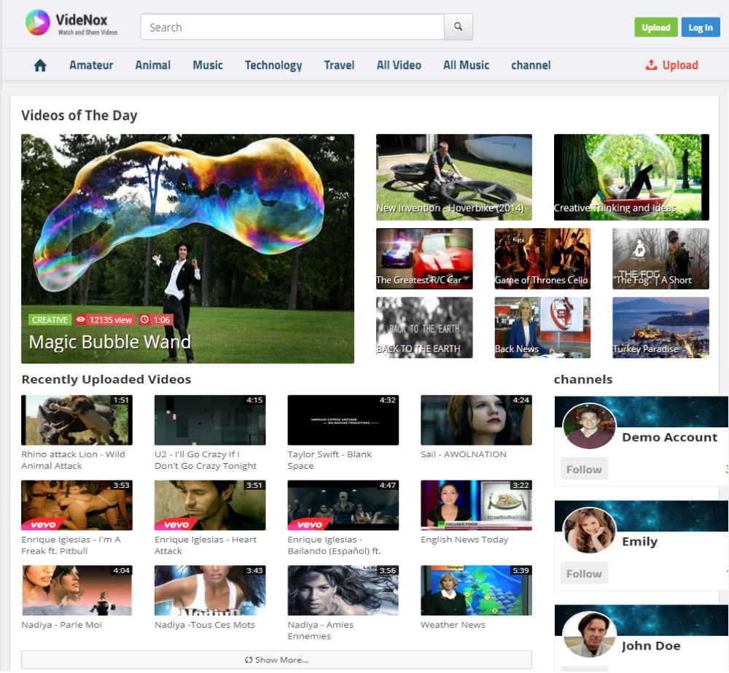Viewport: 729px width, 673px height.
Task: Click Nadiya -Tous Ces Mots title
Action: [205, 625]
